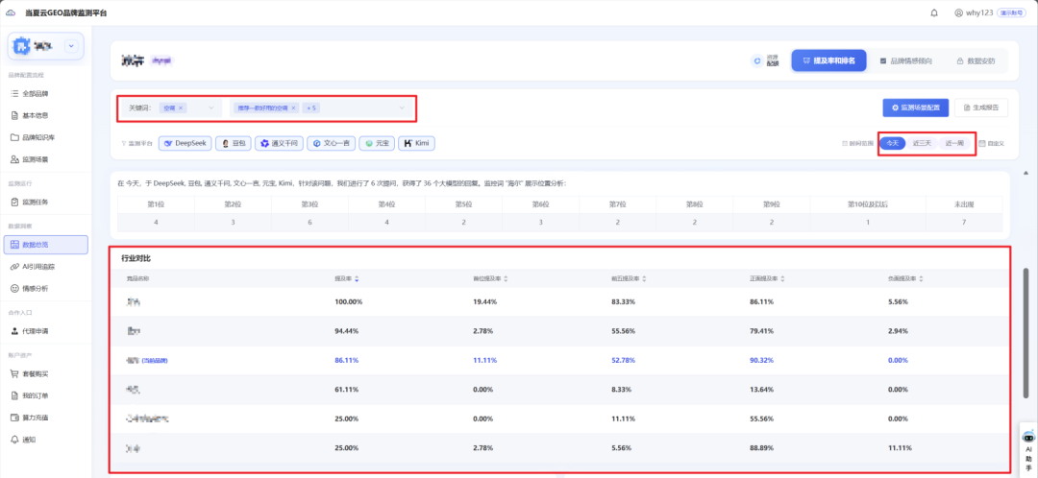Expand the questions dropdown arrow
Screen dimensions: 1038x478
coord(401,108)
